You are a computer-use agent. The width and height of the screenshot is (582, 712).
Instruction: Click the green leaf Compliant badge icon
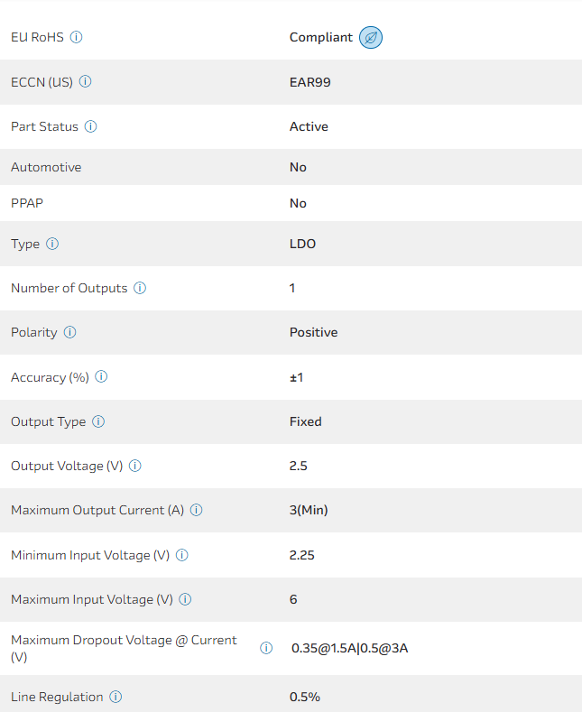[x=371, y=38]
